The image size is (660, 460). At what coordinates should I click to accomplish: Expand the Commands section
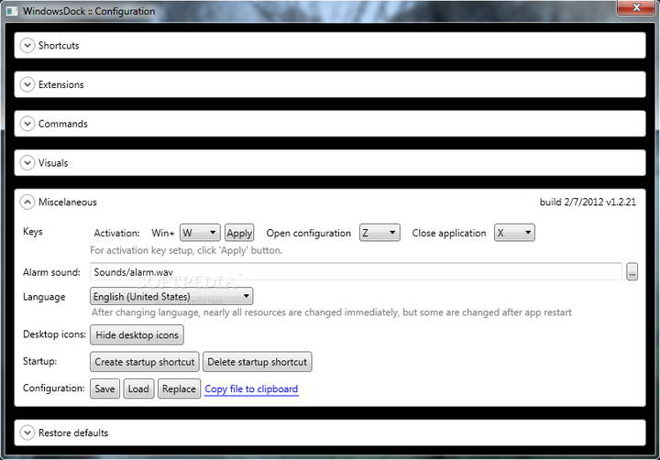pyautogui.click(x=27, y=124)
